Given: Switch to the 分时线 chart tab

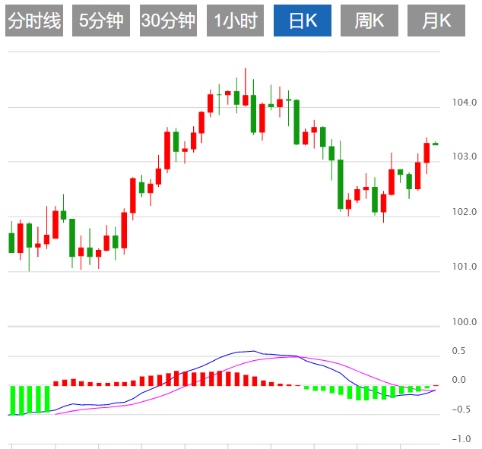Looking at the screenshot, I should click(34, 21).
